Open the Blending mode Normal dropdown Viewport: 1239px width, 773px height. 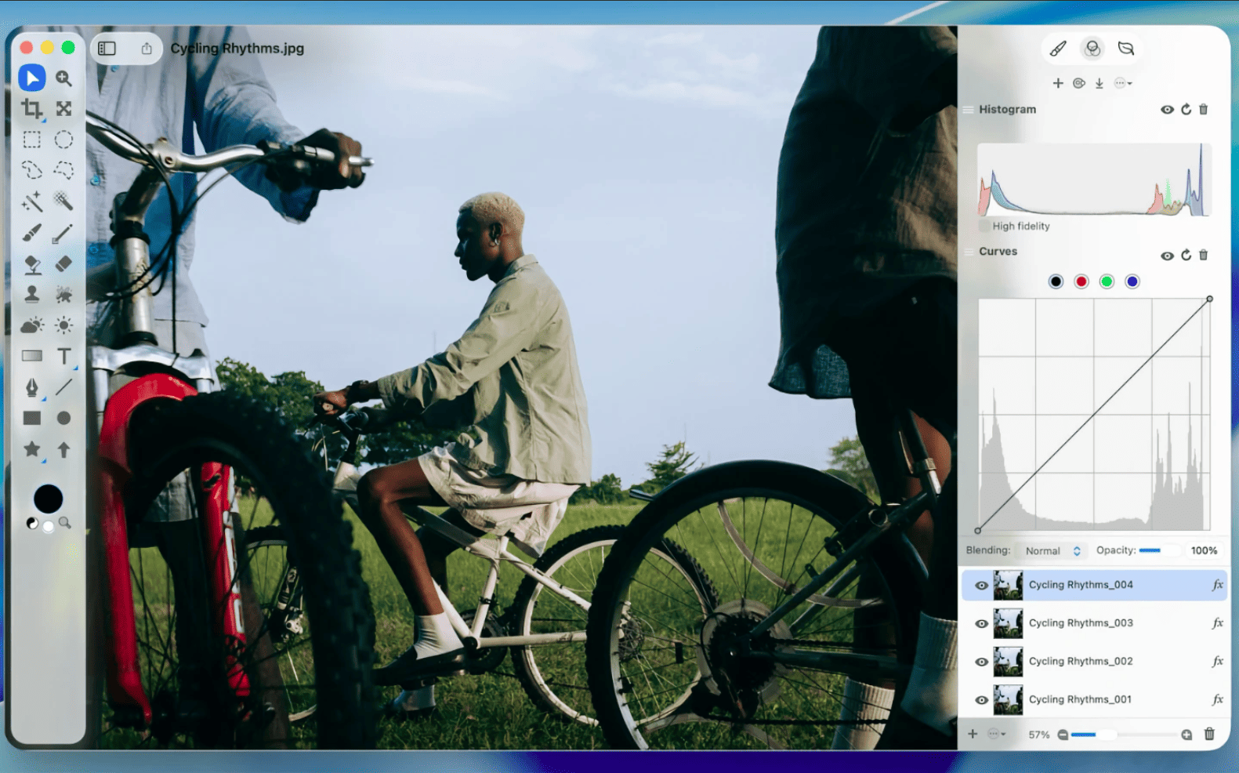[x=1052, y=551]
